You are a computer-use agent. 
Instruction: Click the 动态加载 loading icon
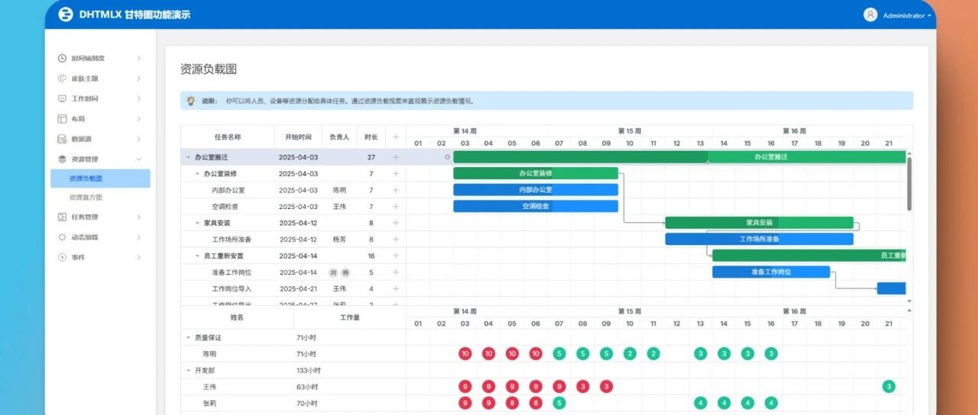[62, 237]
